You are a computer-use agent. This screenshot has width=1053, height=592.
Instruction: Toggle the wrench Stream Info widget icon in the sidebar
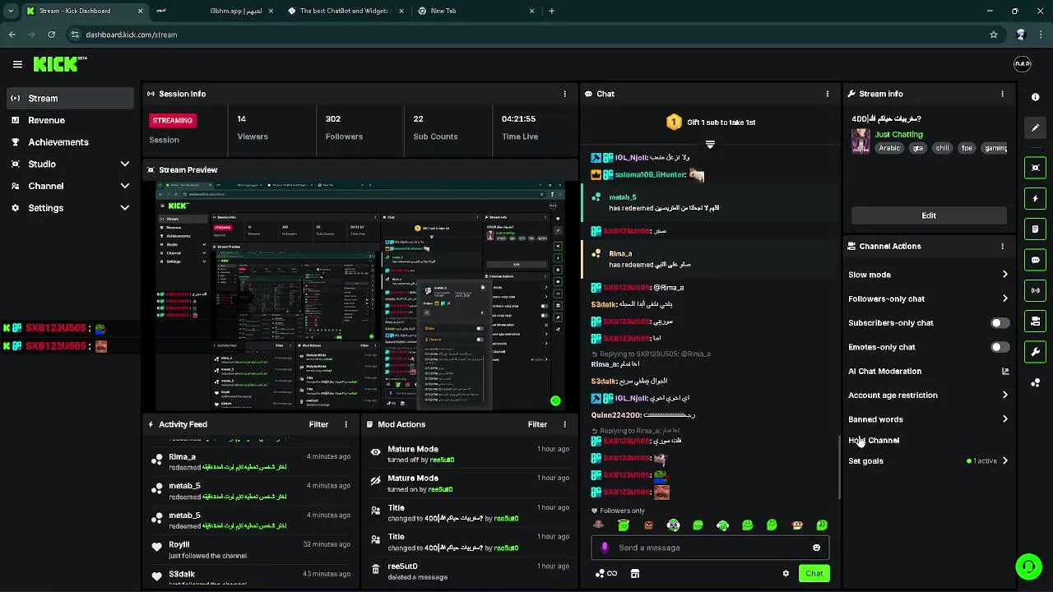pyautogui.click(x=1035, y=352)
